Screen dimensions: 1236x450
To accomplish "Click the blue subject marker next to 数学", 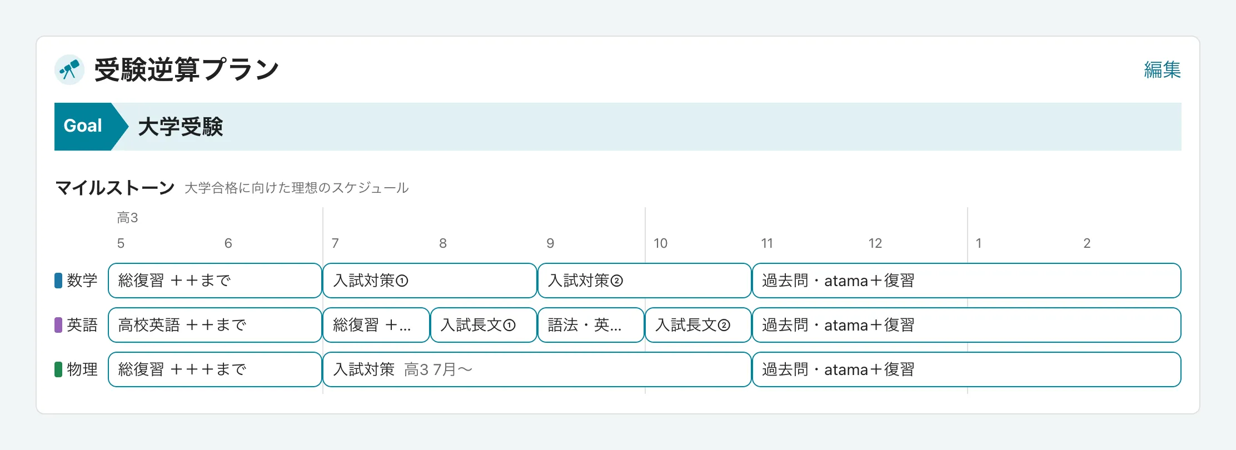I will pyautogui.click(x=57, y=281).
